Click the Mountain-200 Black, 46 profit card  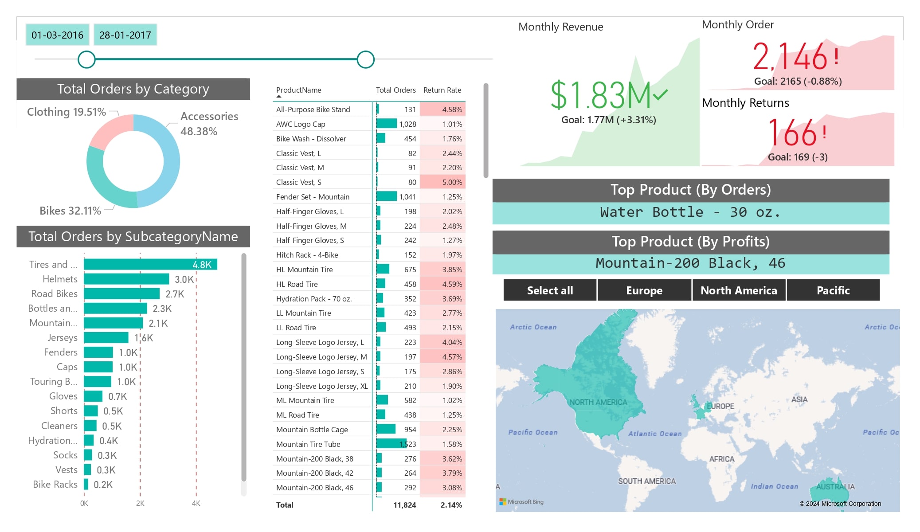point(690,263)
